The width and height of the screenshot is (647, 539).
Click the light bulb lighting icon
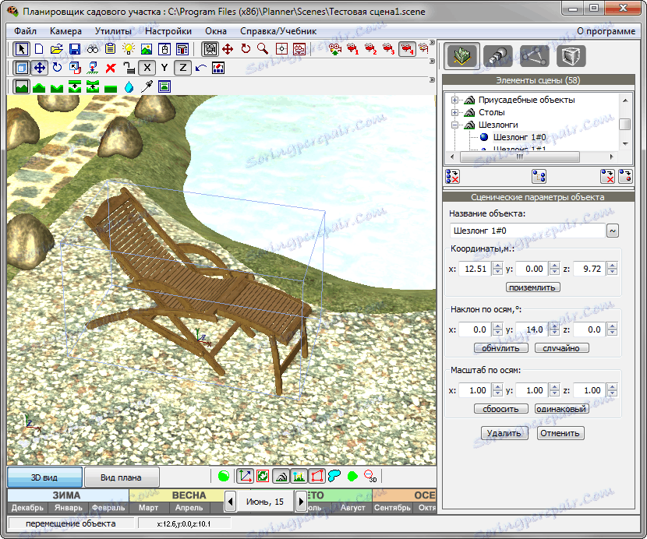tap(129, 49)
